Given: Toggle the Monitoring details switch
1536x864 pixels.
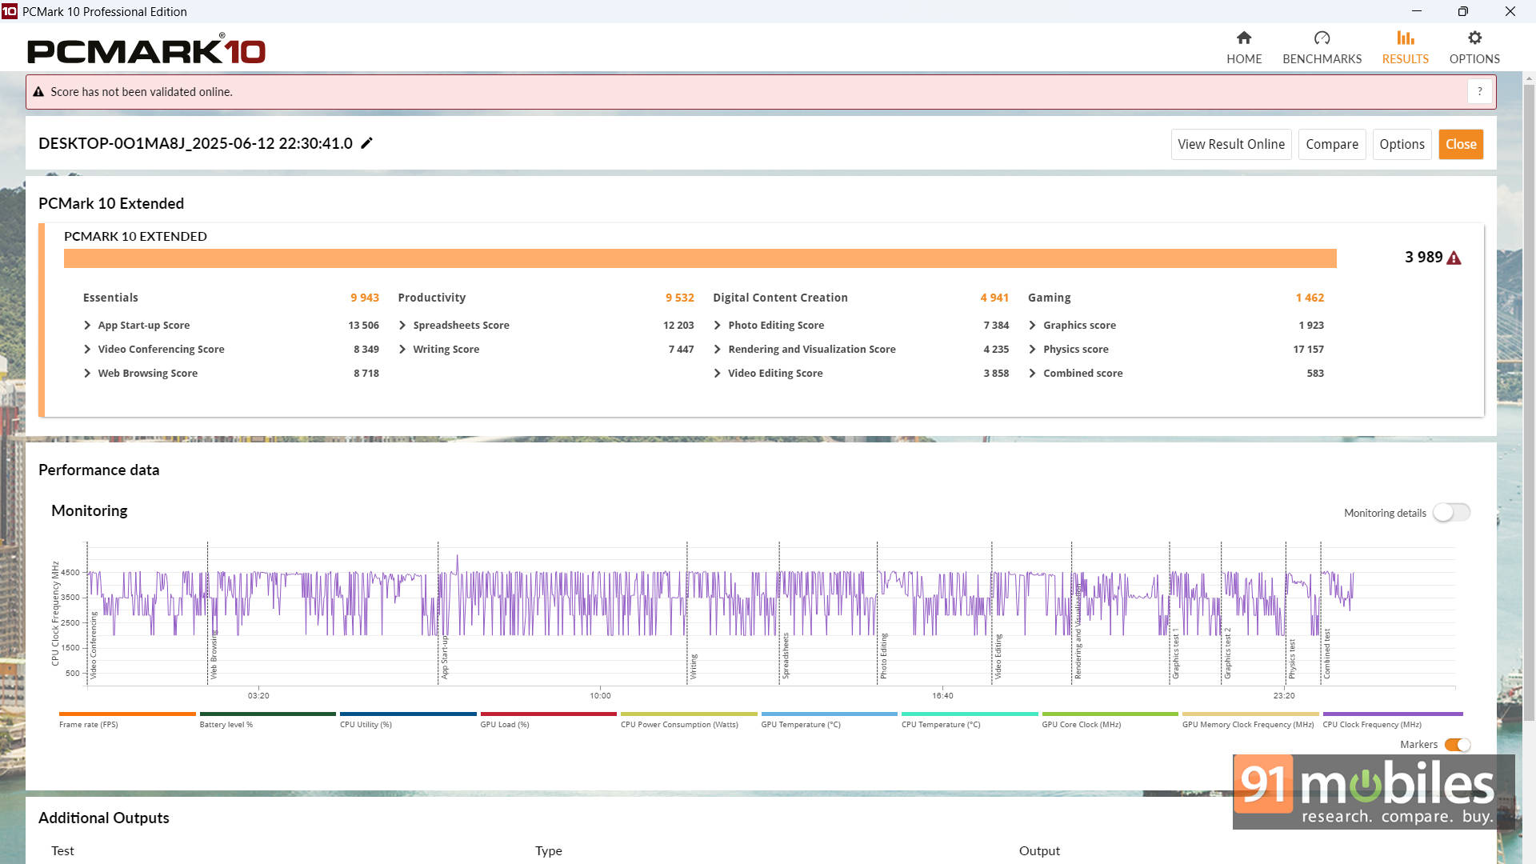Looking at the screenshot, I should point(1451,513).
